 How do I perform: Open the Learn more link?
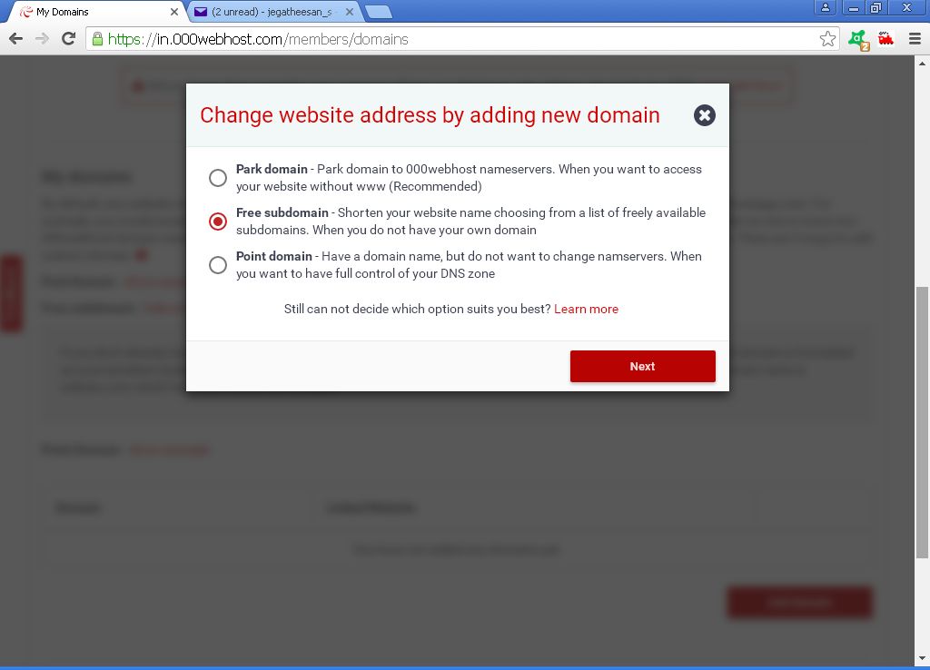pos(586,309)
